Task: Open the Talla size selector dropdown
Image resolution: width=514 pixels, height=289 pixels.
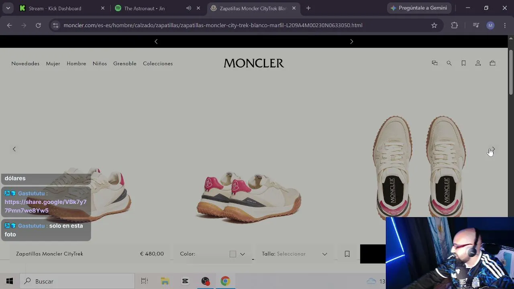Action: (x=294, y=254)
